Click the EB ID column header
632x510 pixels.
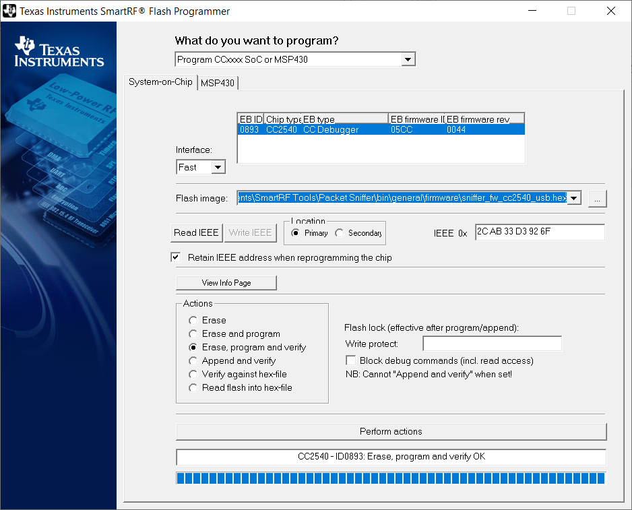[x=251, y=119]
